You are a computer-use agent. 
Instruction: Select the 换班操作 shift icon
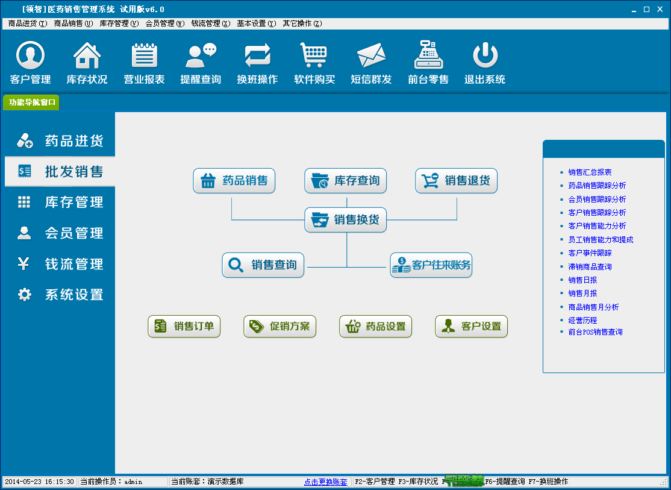pyautogui.click(x=257, y=56)
